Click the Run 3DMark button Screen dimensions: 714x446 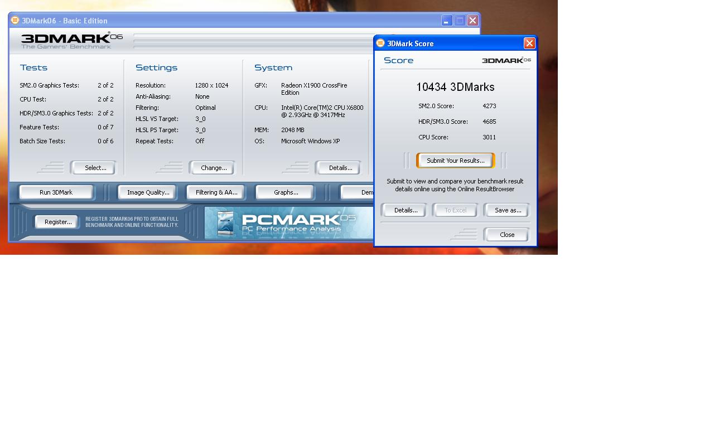(x=56, y=192)
